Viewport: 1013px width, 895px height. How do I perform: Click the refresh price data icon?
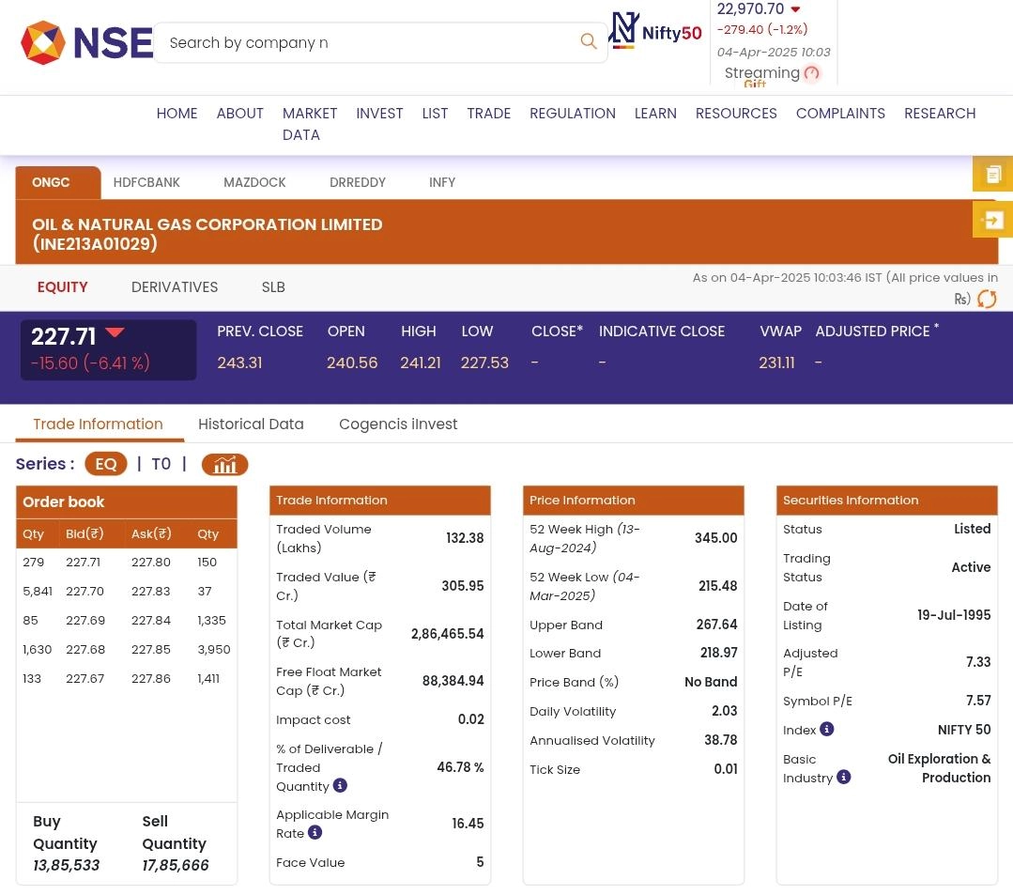coord(987,299)
